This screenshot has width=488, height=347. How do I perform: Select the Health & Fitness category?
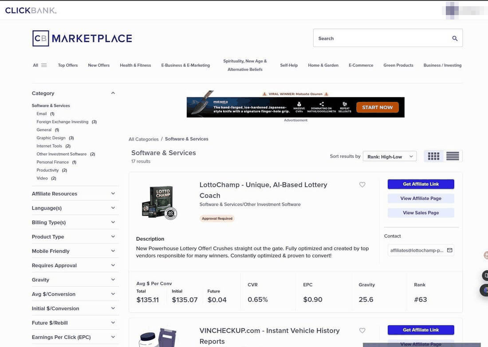[135, 65]
